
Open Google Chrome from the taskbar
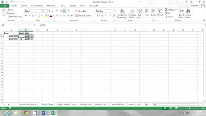pyautogui.click(x=26, y=113)
